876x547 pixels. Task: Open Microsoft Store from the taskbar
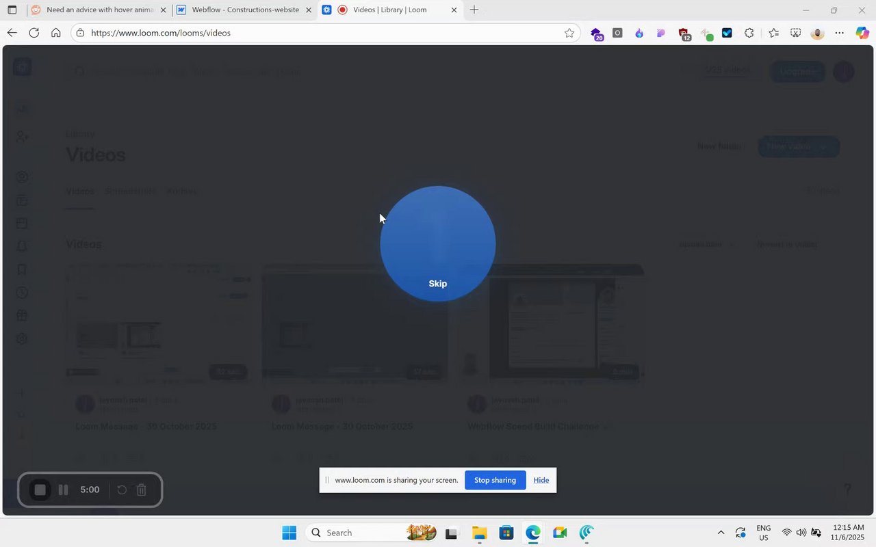pos(506,533)
